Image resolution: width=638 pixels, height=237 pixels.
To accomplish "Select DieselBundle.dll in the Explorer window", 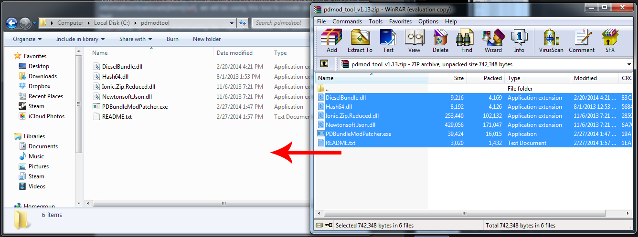I will (117, 67).
